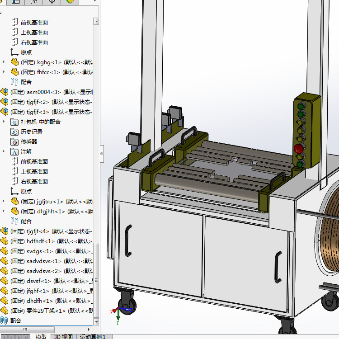
Task: Select the 历史记录 history folder icon
Action: 14,132
